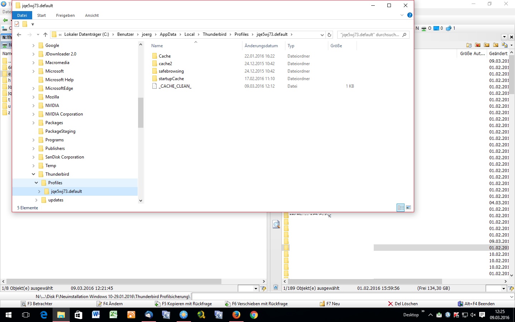Open Explorer help question mark icon
The height and width of the screenshot is (322, 515).
click(410, 15)
